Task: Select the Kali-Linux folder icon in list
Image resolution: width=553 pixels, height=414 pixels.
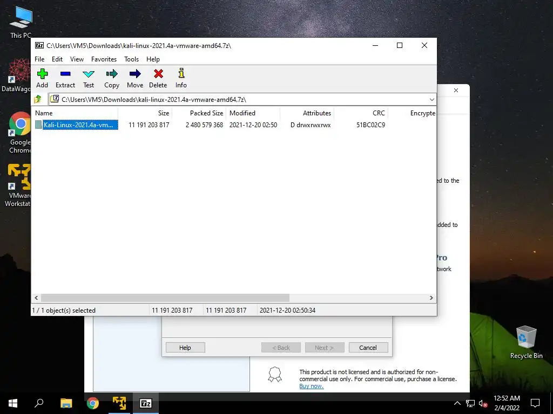Action: point(38,125)
